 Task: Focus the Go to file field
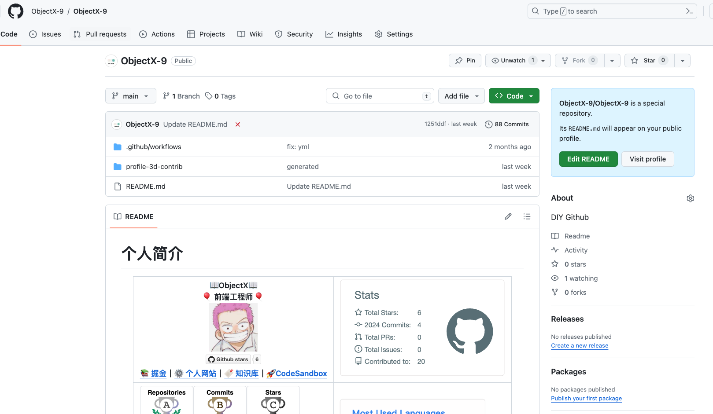380,96
